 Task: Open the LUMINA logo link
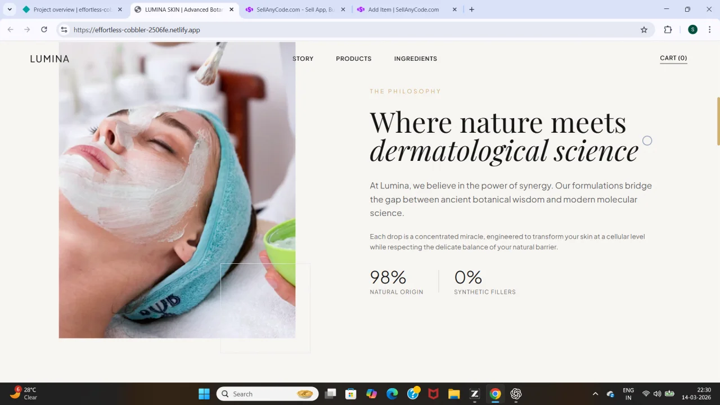click(x=49, y=58)
